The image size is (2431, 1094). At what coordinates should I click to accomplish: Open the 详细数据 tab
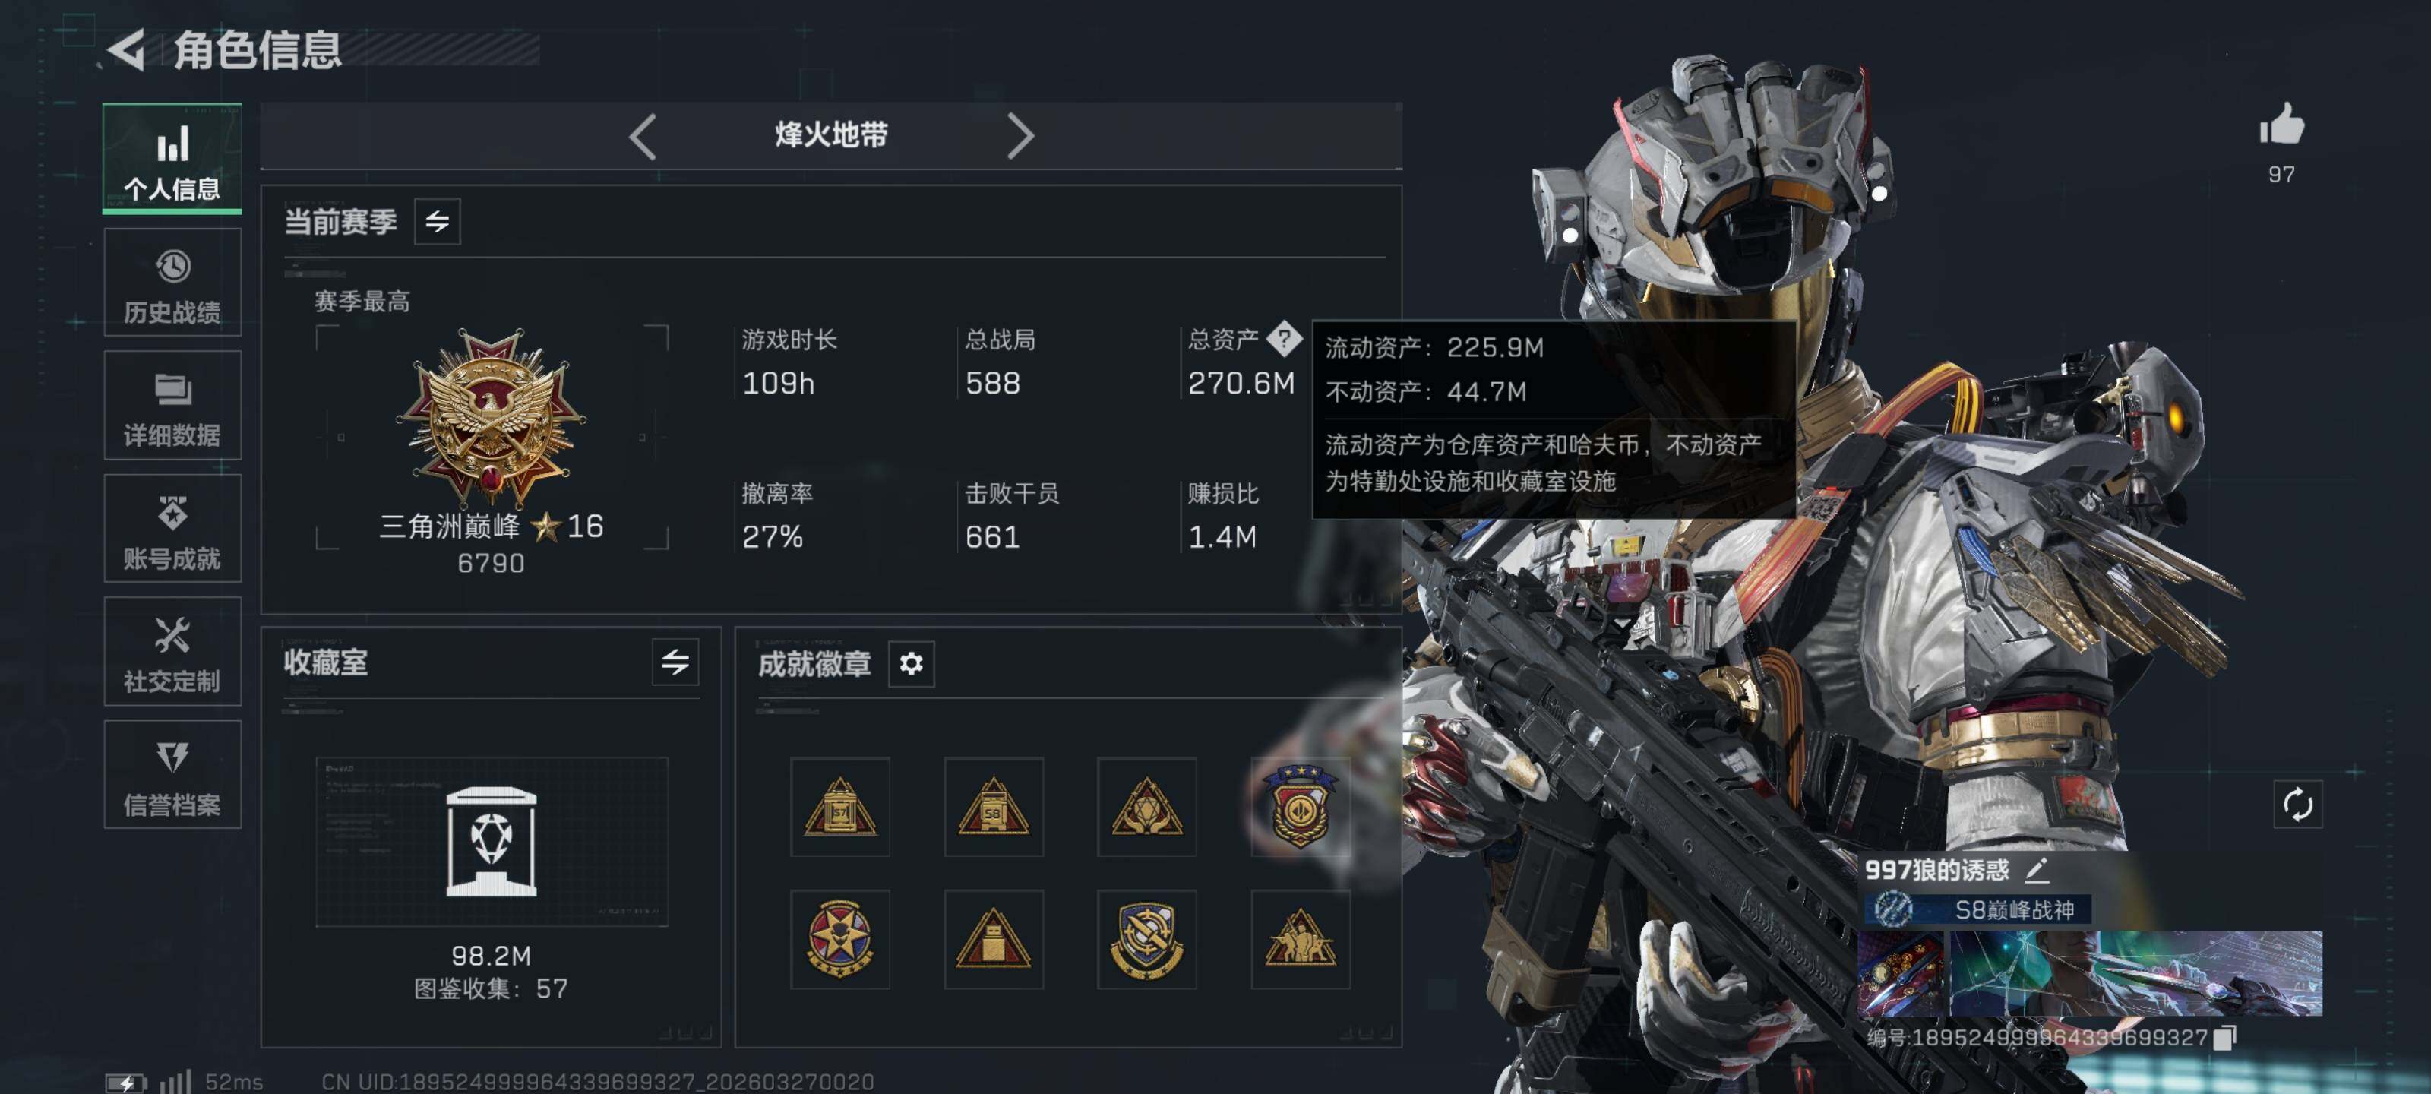pyautogui.click(x=172, y=405)
